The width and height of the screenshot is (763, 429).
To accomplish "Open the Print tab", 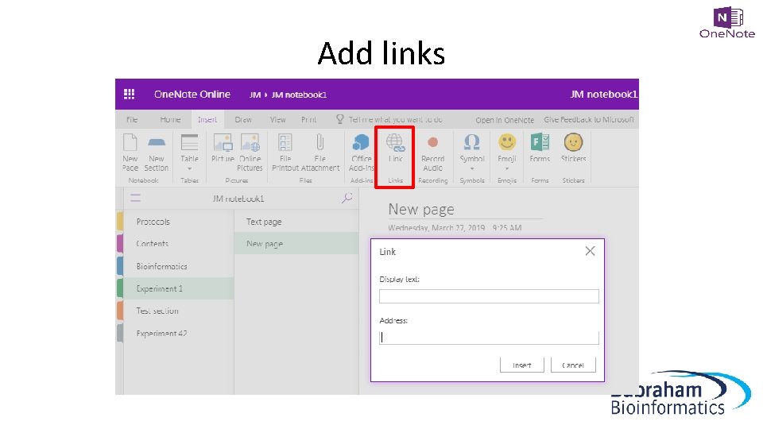I will click(308, 120).
